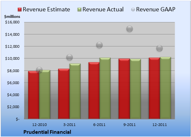Click the $2,000 axis value
Screen dimensions: 191x137
[x=13, y=107]
